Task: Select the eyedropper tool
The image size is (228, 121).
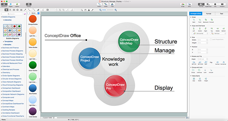Action: [x=92, y=10]
